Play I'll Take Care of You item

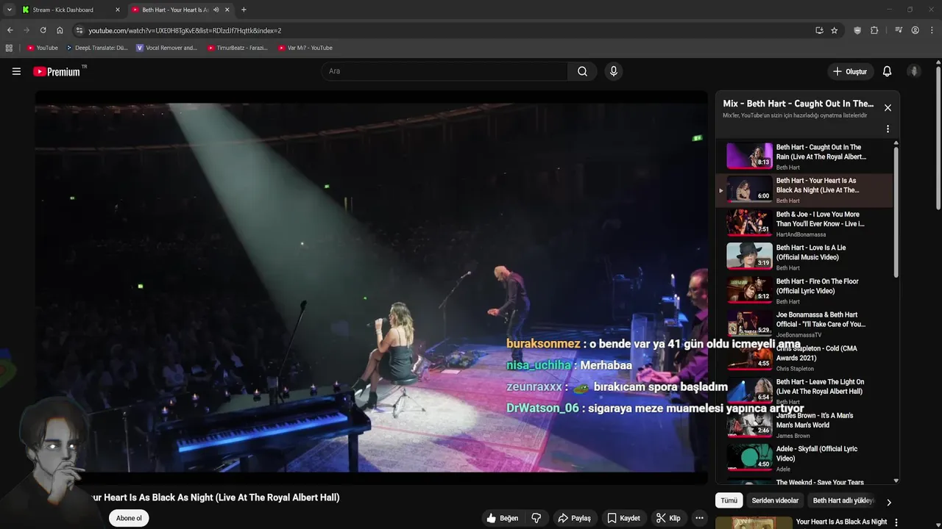(x=804, y=324)
